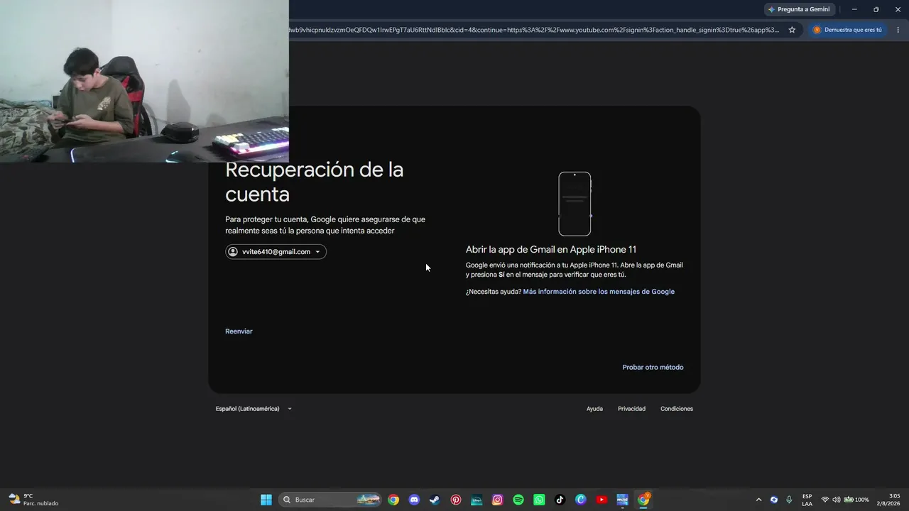Open the Condiciones footer link

677,409
